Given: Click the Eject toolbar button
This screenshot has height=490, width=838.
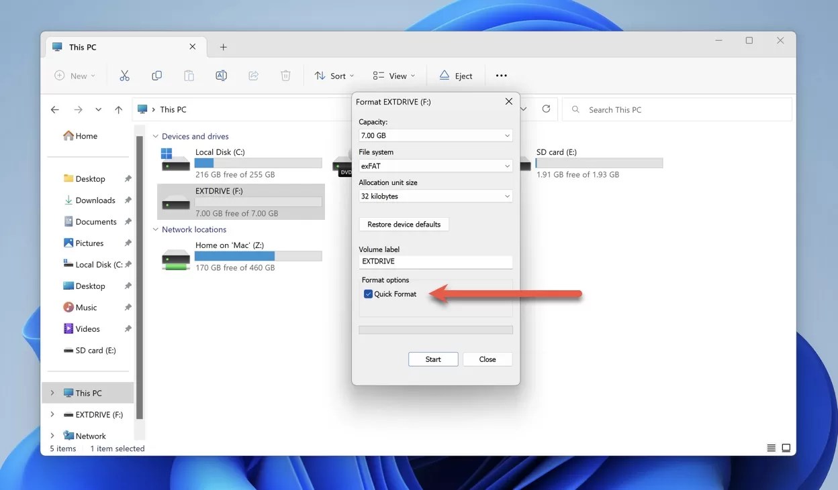Looking at the screenshot, I should pos(456,76).
